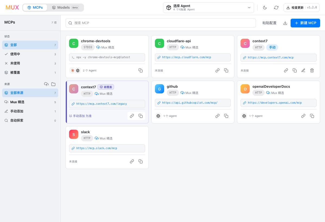
Task: Click copy icon on the cloudflare-api card
Action: 226,70
